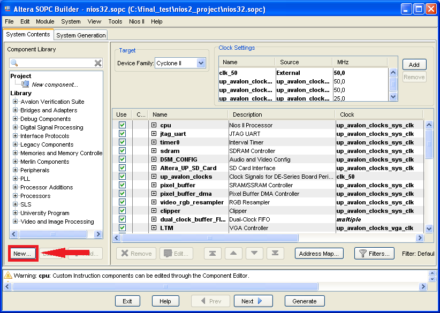Expand the Processors library node
Screen dimensions: 440x313
(x=15, y=195)
